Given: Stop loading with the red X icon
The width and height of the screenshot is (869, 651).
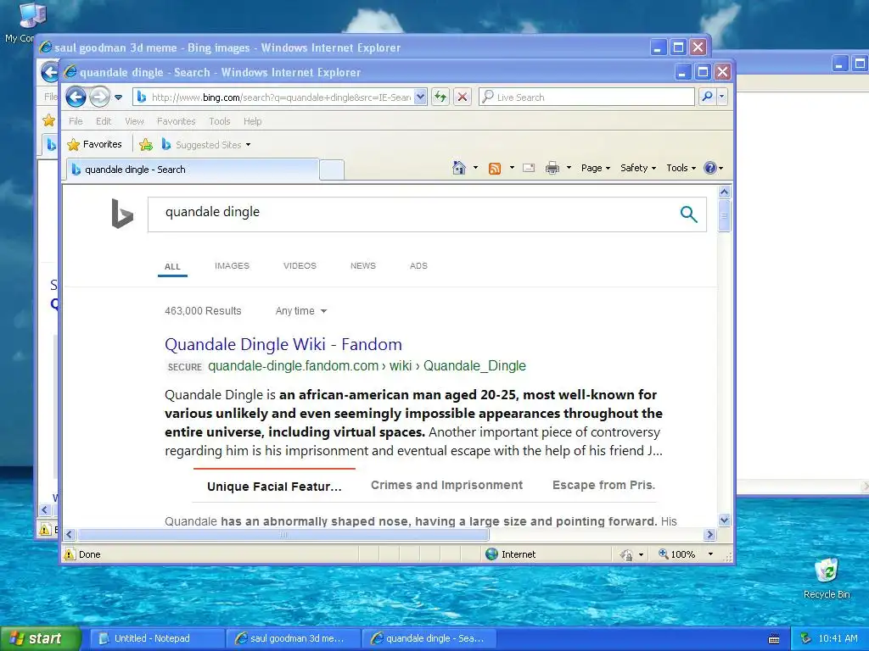Looking at the screenshot, I should pos(463,97).
